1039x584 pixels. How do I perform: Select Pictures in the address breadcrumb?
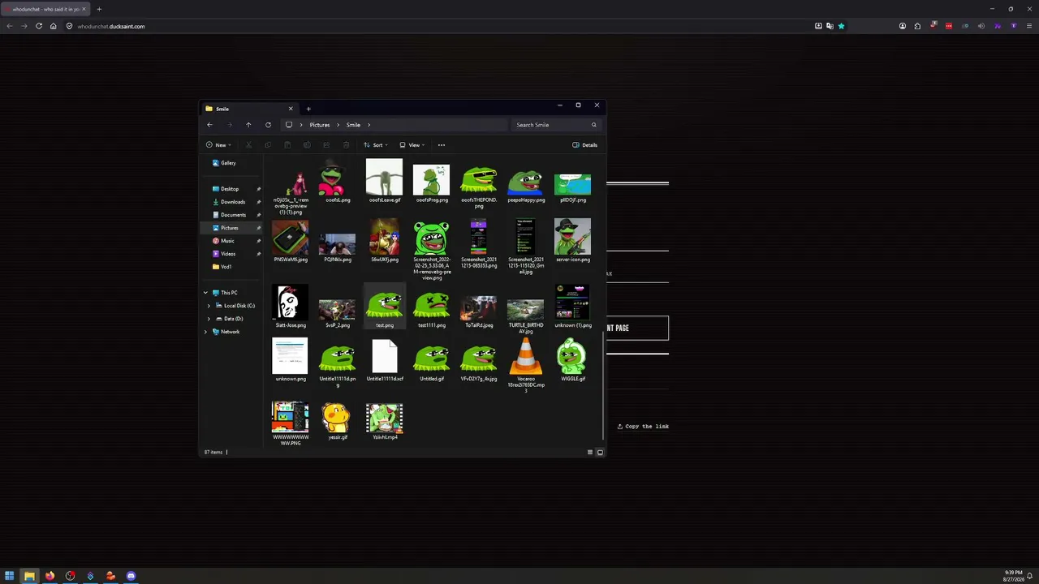point(320,125)
